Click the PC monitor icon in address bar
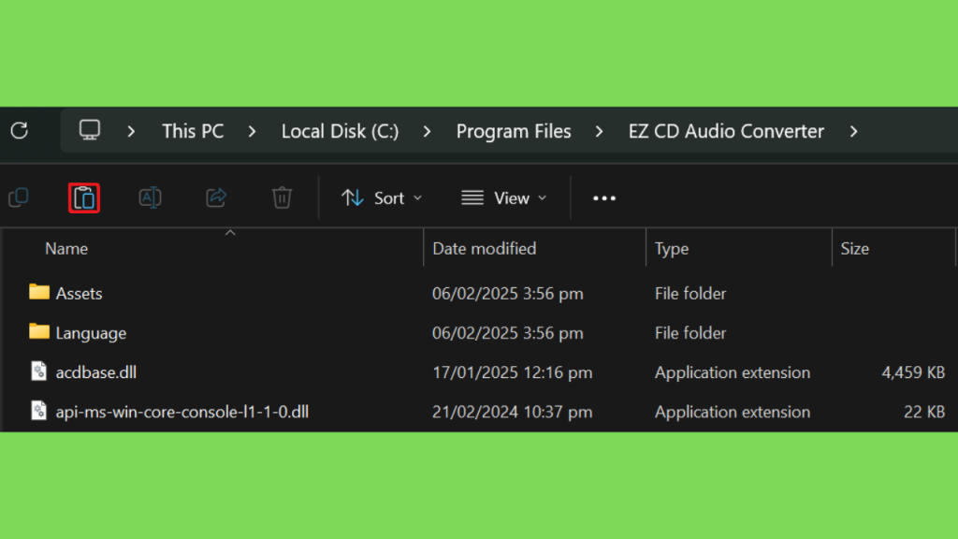Screen dimensions: 958x539 (90, 131)
